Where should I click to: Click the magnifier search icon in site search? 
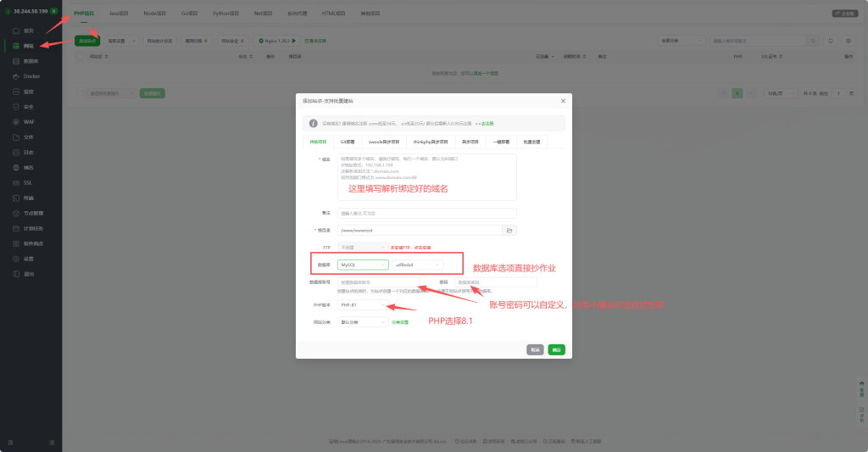(x=814, y=41)
